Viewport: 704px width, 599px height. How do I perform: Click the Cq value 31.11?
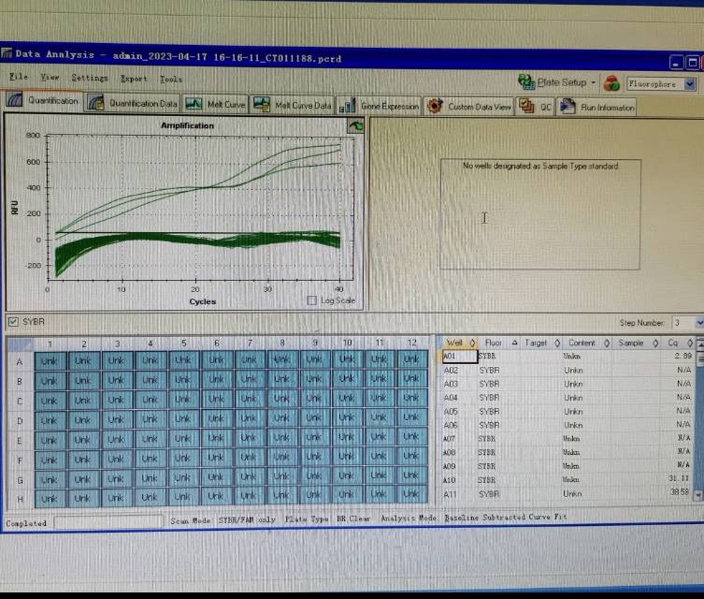(679, 478)
